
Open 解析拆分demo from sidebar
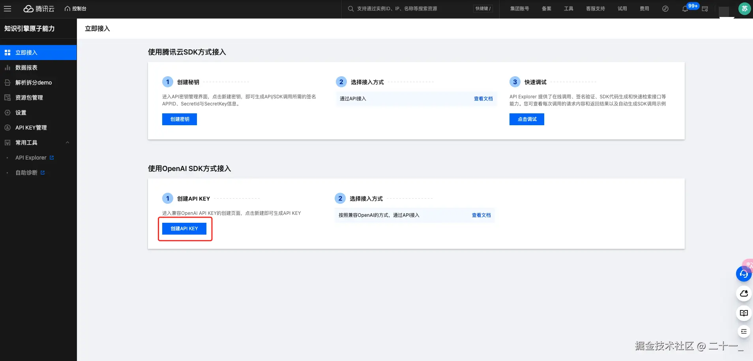(38, 83)
